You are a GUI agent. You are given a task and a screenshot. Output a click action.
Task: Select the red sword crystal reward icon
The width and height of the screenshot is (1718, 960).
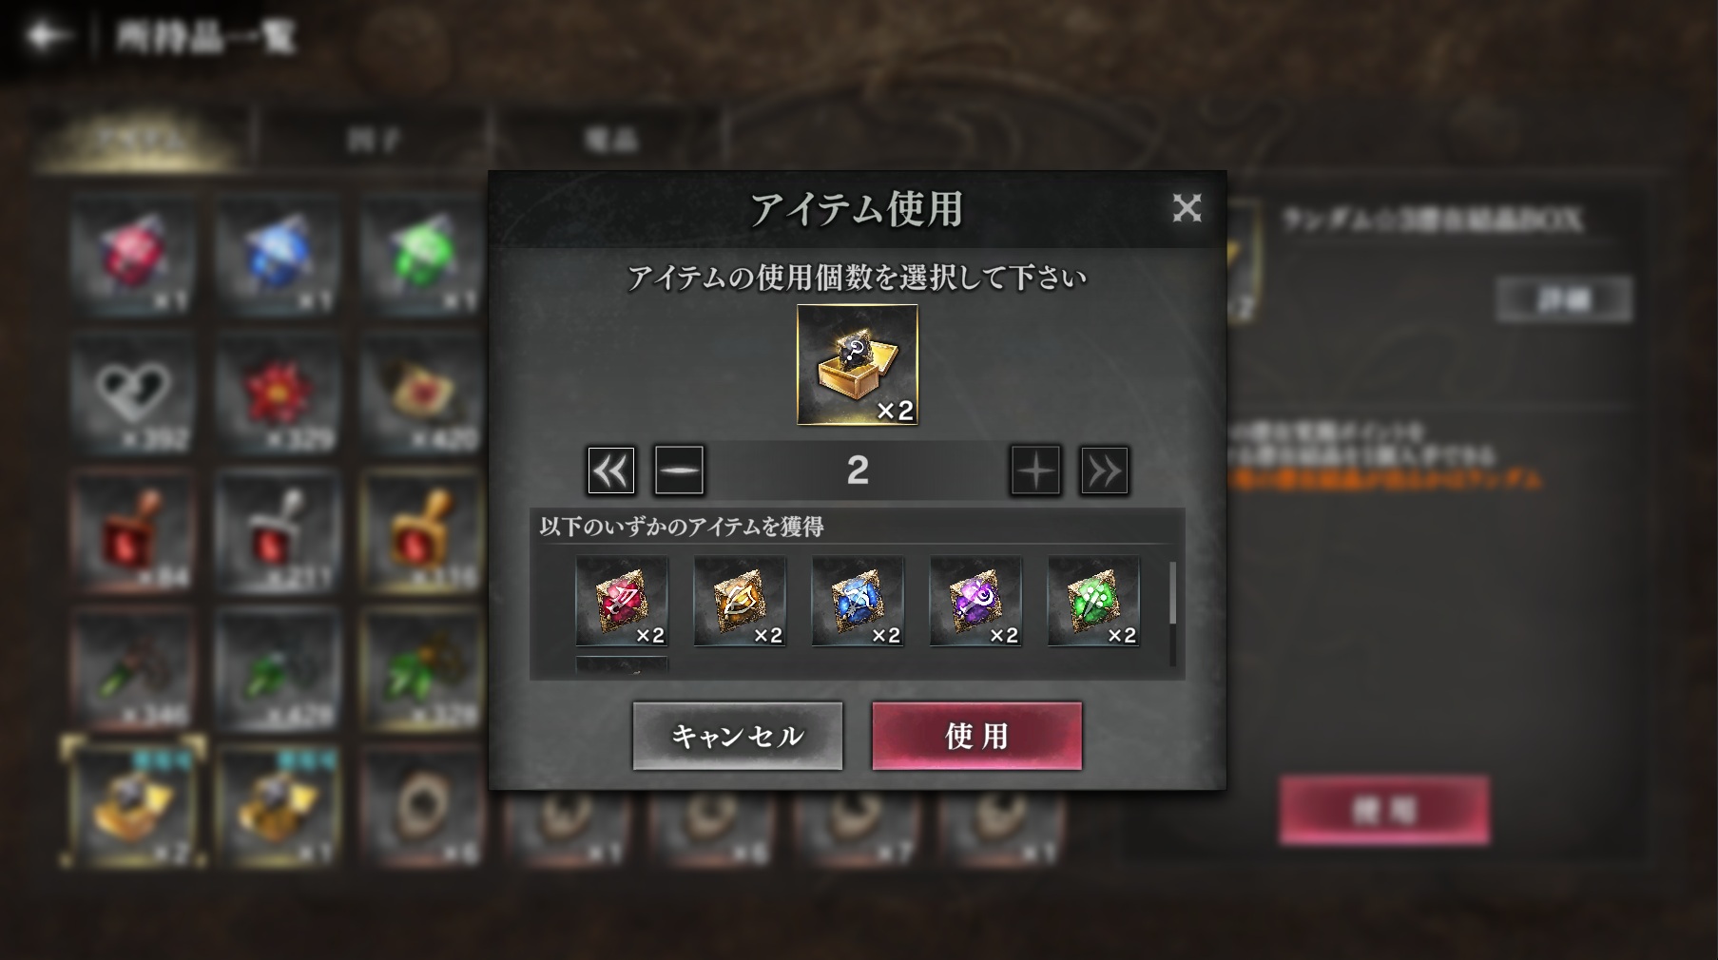[x=622, y=602]
